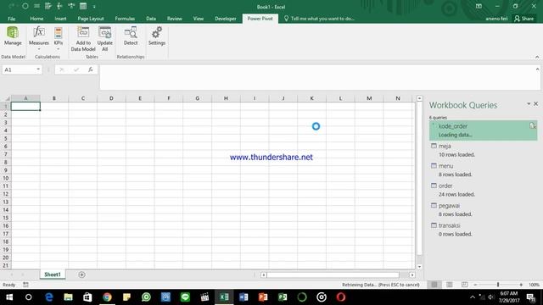Click the horizontal scrollbar right arrow
543x305 pixels.
point(412,274)
